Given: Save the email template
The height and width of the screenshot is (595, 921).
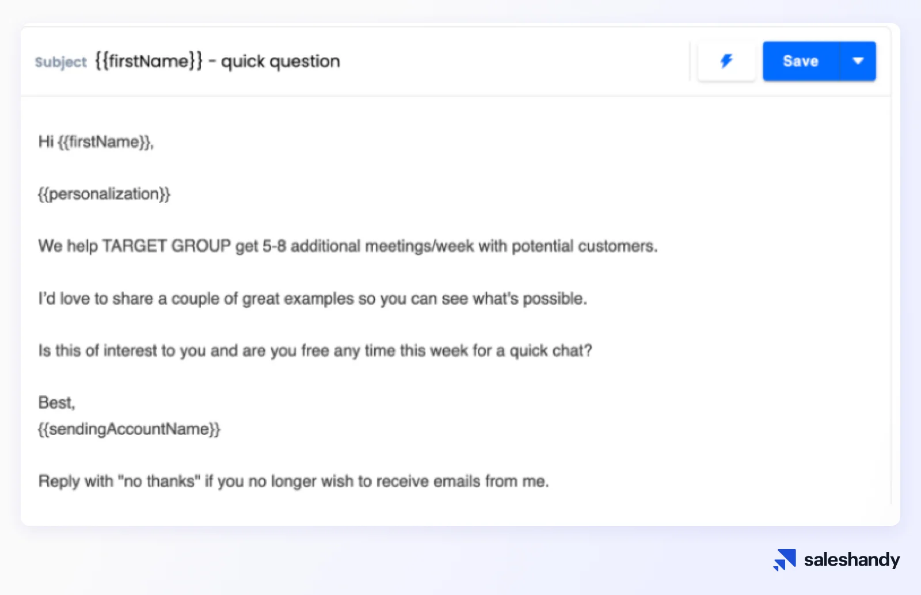Looking at the screenshot, I should click(800, 60).
